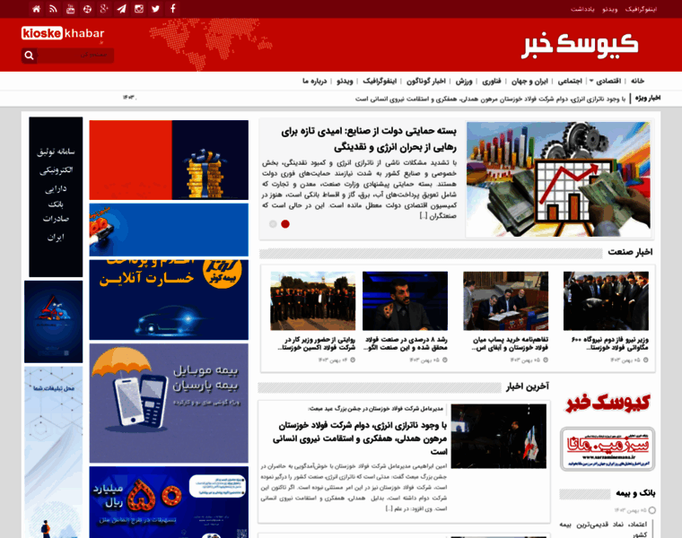Go to خانه menu item
Image resolution: width=682 pixels, height=538 pixels.
(x=637, y=82)
